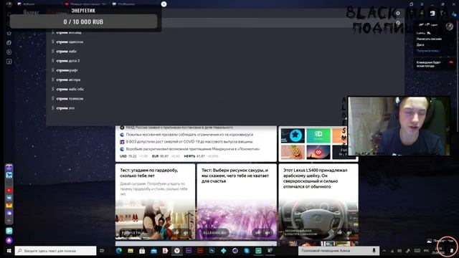Open news about COVID-19 vaccine ВОЗ

189,142
